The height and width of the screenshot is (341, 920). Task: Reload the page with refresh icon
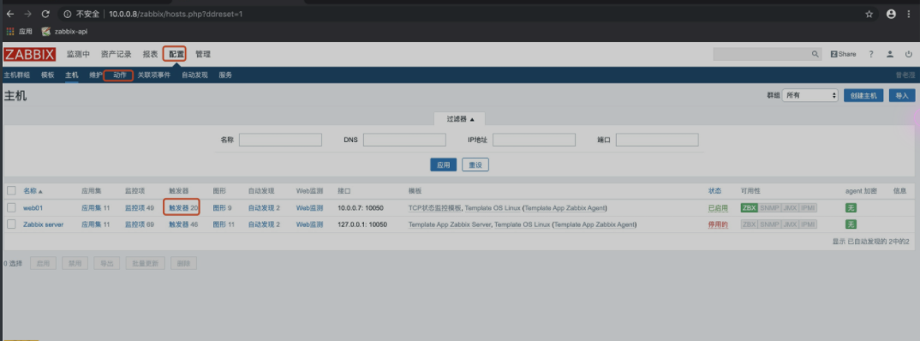click(x=45, y=14)
